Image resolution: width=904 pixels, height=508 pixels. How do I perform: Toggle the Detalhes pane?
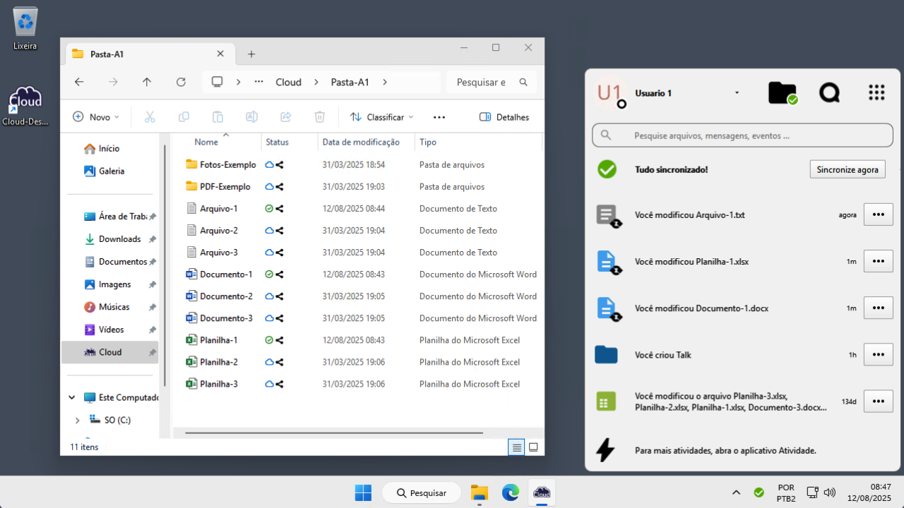coord(504,117)
